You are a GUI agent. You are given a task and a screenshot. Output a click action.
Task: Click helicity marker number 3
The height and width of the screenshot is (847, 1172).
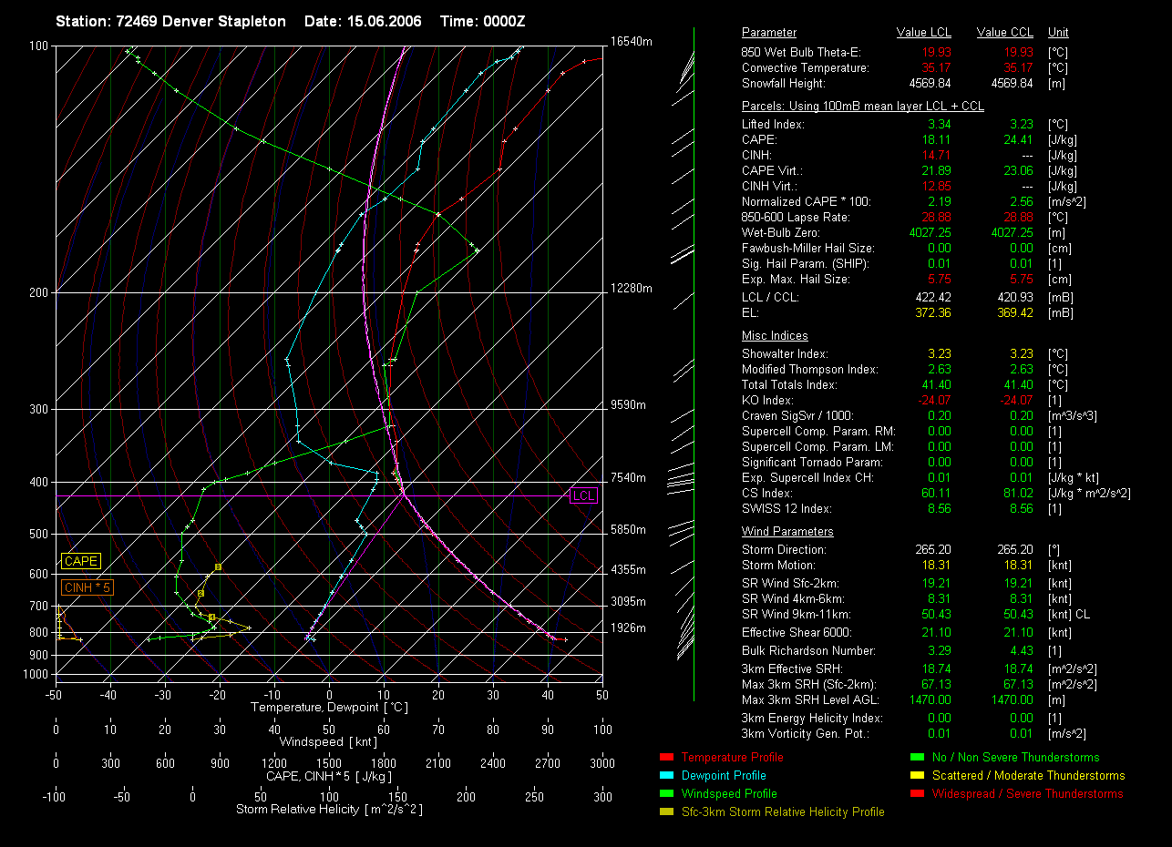pos(218,566)
